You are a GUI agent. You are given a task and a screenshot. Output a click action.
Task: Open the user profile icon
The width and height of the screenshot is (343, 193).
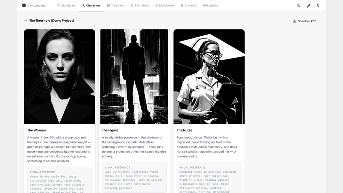(x=318, y=6)
